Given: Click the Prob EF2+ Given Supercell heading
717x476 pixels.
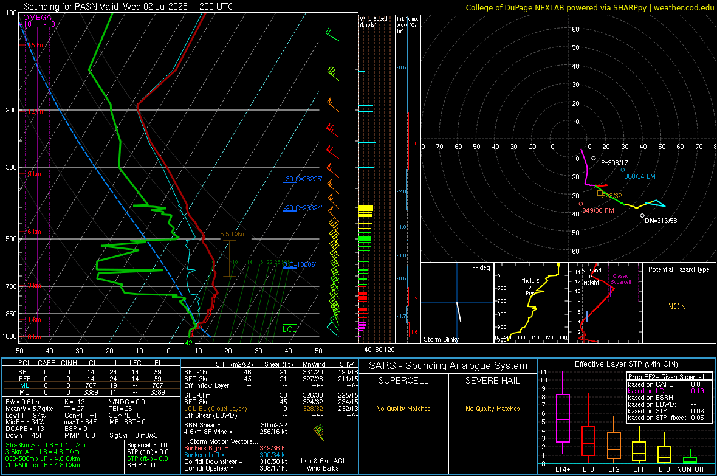Looking at the screenshot, I should point(666,377).
